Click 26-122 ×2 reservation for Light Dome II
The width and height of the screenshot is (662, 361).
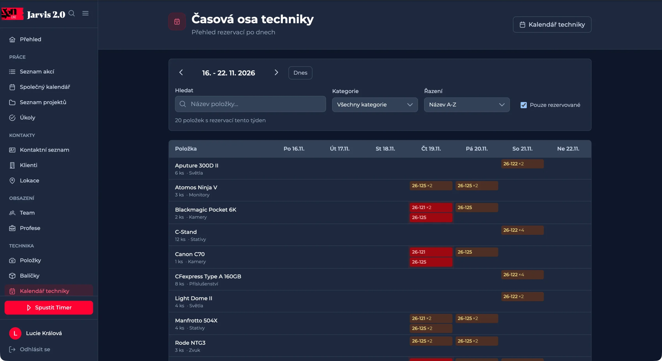[522, 296]
